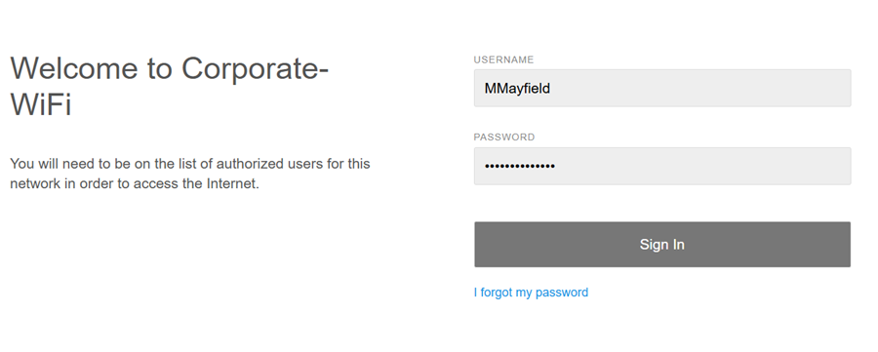Click the word network in the description
The height and width of the screenshot is (352, 878).
[35, 183]
